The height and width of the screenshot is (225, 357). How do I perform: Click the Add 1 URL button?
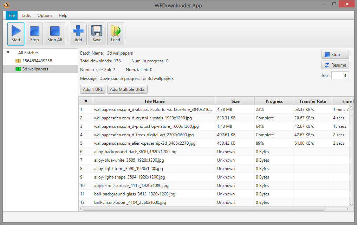93,89
